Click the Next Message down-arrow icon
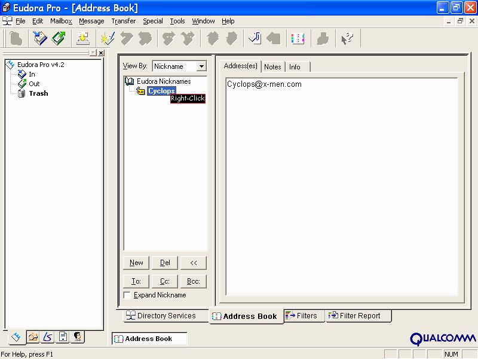This screenshot has width=478, height=359. click(x=231, y=39)
